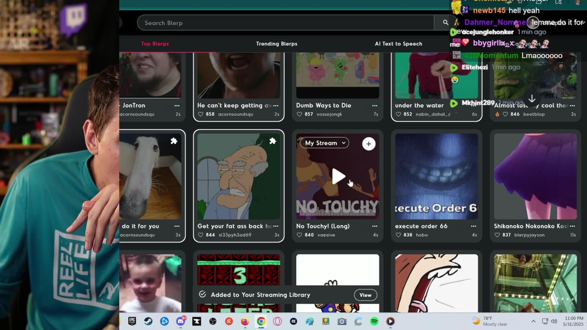Click the Dumb Ways to Die title
This screenshot has width=587, height=330.
(x=324, y=105)
